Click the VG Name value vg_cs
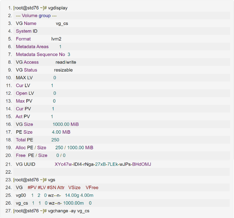The width and height of the screenshot is (234, 218). tap(62, 23)
